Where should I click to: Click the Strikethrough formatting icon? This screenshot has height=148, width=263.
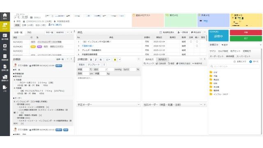[x=101, y=60]
